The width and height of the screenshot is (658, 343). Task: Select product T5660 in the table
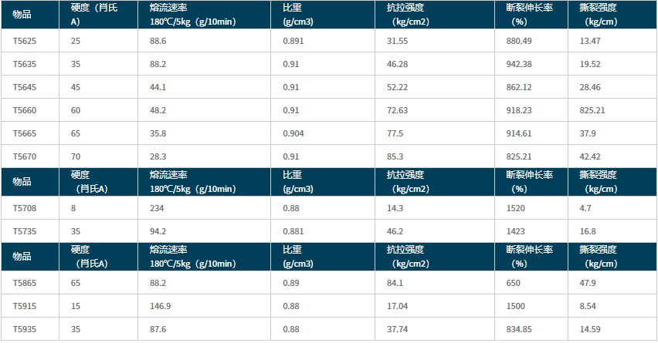point(25,110)
